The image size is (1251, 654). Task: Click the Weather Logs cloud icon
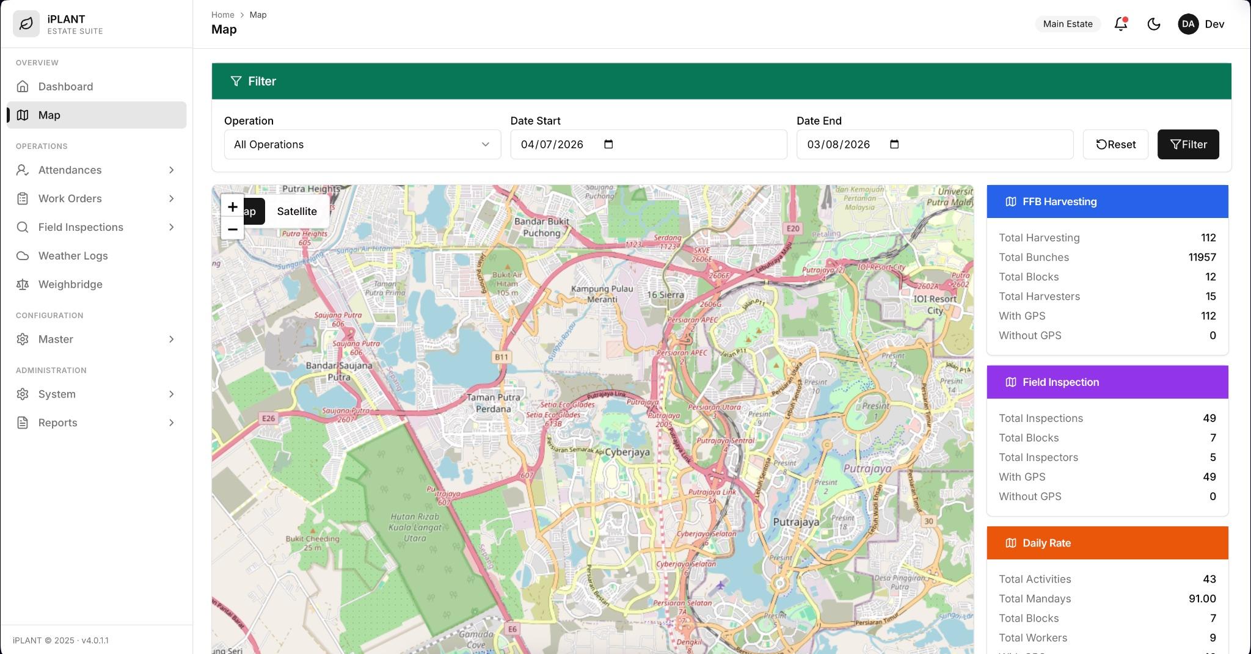tap(23, 255)
